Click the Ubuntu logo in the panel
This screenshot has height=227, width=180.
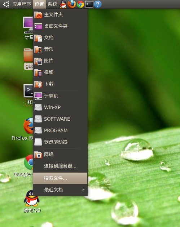coord(6,4)
